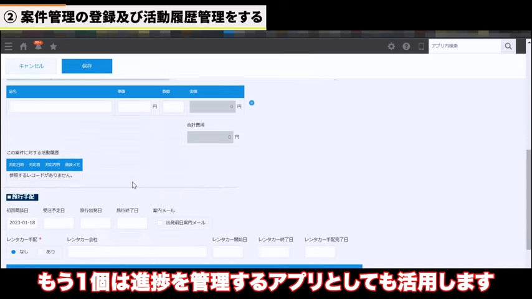Go to the home icon
This screenshot has height=299, width=532.
click(23, 47)
